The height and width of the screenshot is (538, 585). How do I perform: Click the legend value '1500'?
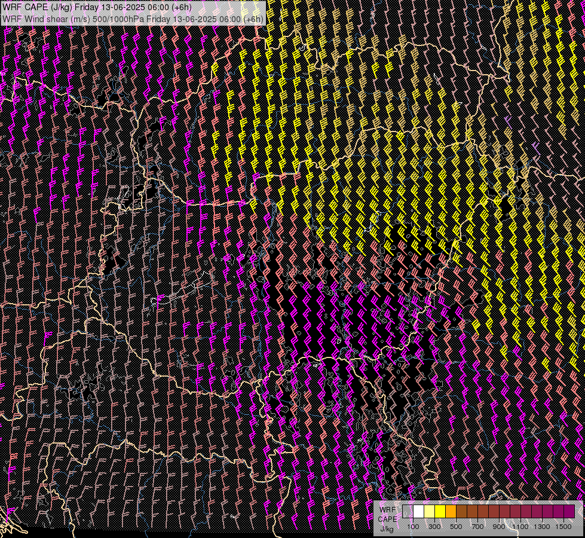(x=563, y=527)
